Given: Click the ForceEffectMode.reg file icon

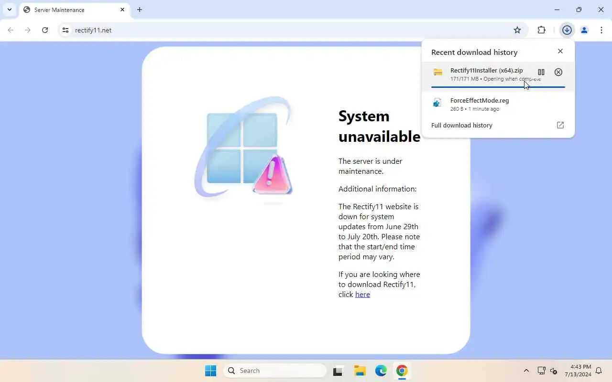Looking at the screenshot, I should (437, 103).
